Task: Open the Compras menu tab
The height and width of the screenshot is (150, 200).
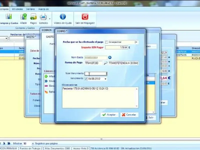Action: tap(4, 9)
